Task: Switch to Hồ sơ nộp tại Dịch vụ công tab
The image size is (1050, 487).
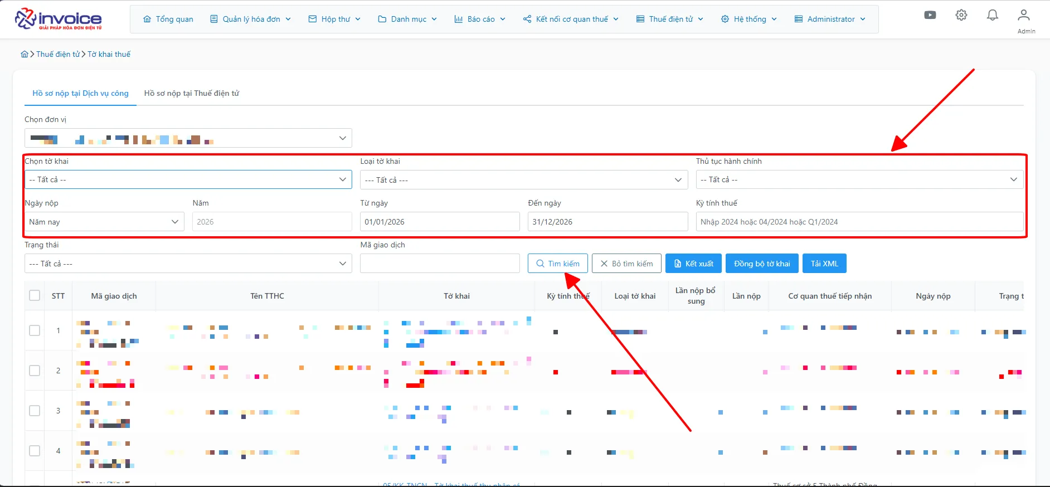Action: 80,93
